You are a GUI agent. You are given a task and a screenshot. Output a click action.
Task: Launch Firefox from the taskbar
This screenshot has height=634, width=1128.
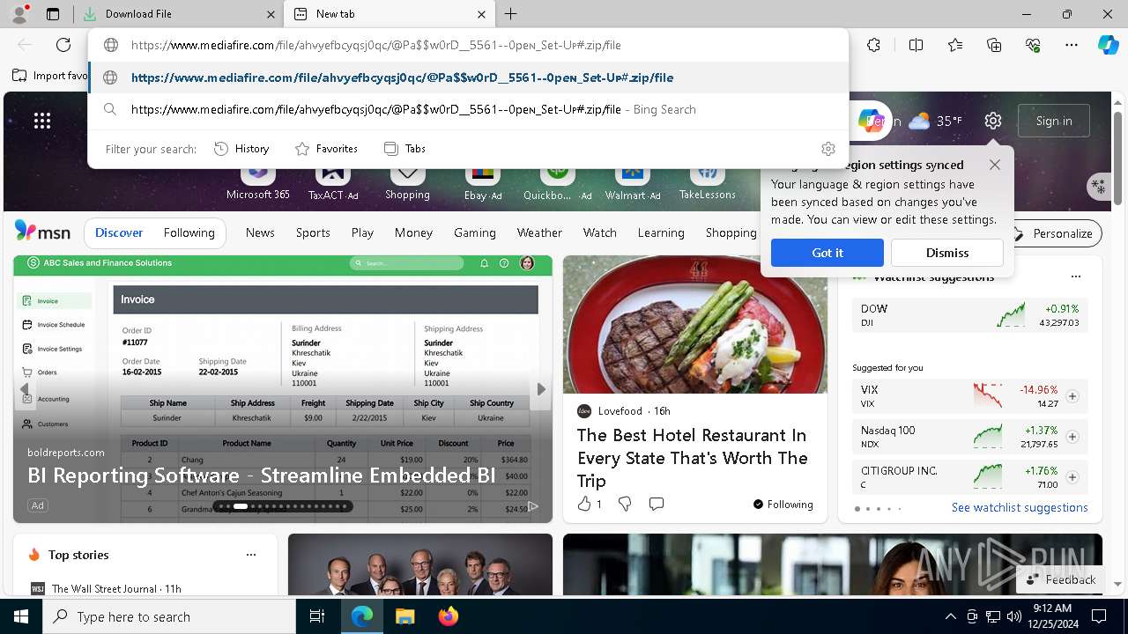tap(448, 616)
